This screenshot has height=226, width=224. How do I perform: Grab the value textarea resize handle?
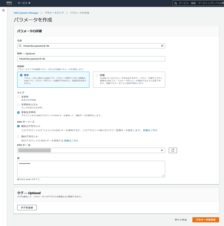163,175
